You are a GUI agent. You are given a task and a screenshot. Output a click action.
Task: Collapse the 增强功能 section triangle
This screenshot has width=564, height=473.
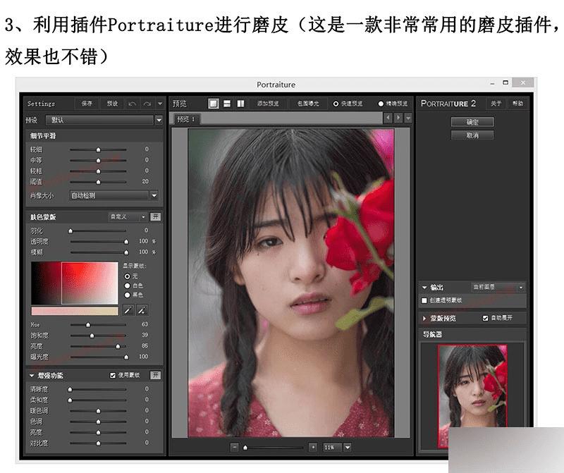32,376
